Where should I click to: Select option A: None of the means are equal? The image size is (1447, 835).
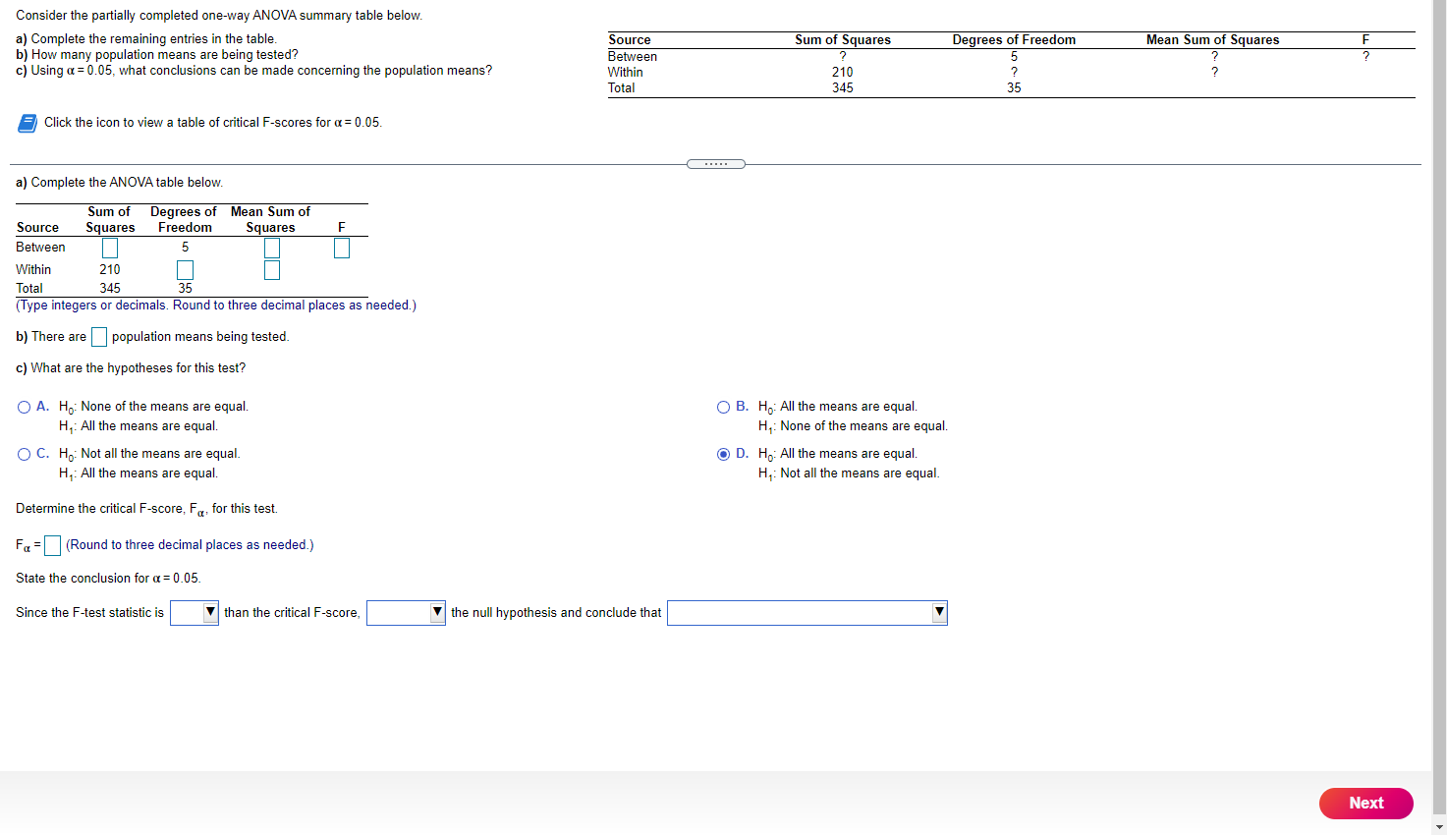[x=23, y=406]
